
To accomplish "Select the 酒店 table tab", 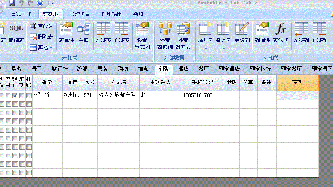I will [x=184, y=69].
